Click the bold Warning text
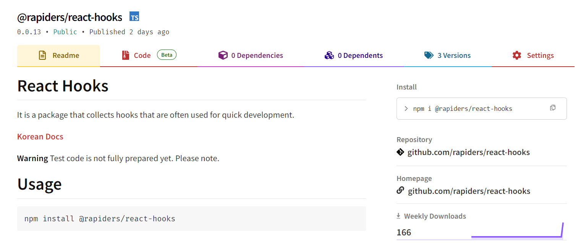 [x=32, y=158]
